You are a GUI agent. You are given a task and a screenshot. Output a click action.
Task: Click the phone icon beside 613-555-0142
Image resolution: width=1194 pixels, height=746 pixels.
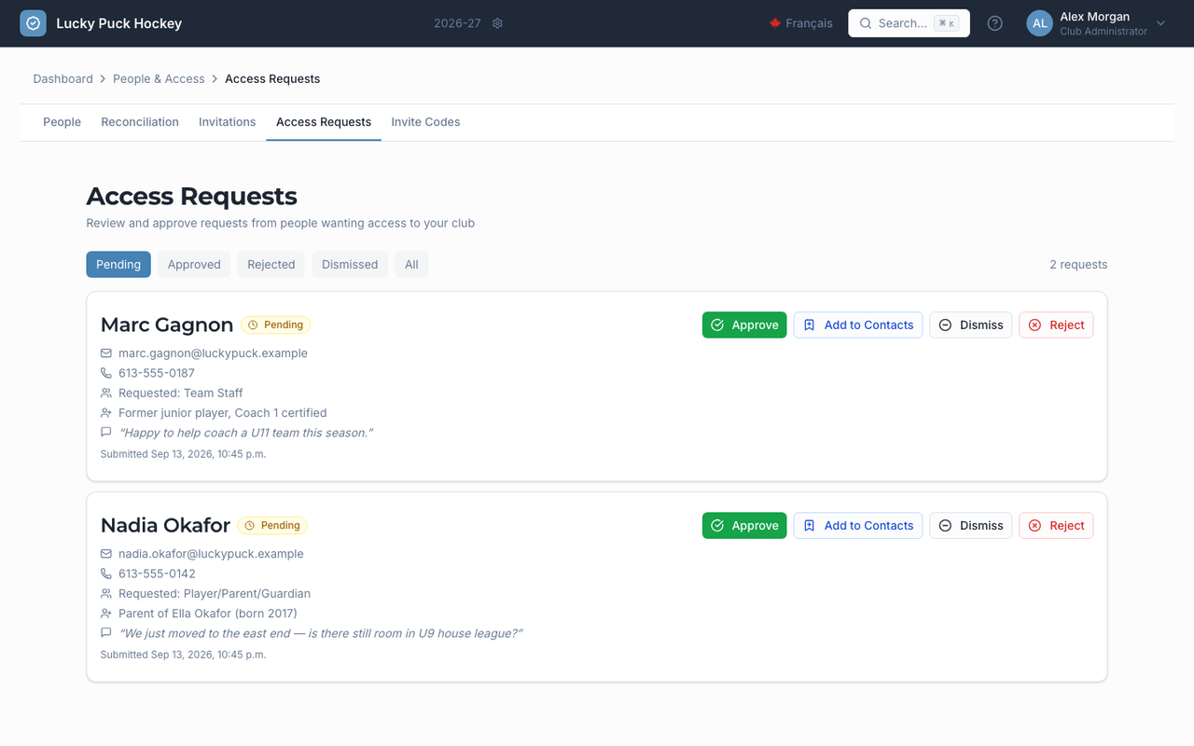click(x=106, y=573)
